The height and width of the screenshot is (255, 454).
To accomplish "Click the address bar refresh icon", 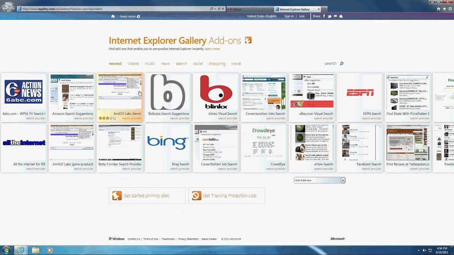I will 219,9.
